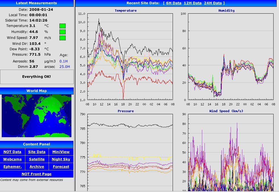
Task: Open the Ephemer. link
Action: (x=12, y=166)
